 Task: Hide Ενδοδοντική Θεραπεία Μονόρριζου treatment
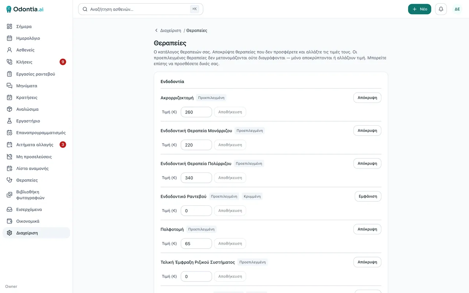click(367, 131)
